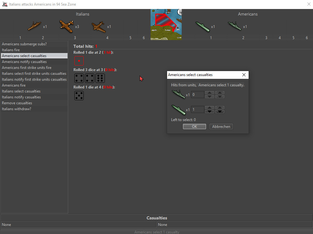Decrease submarine casualties by one
Viewport: 313px width, 234px height.
point(209,111)
